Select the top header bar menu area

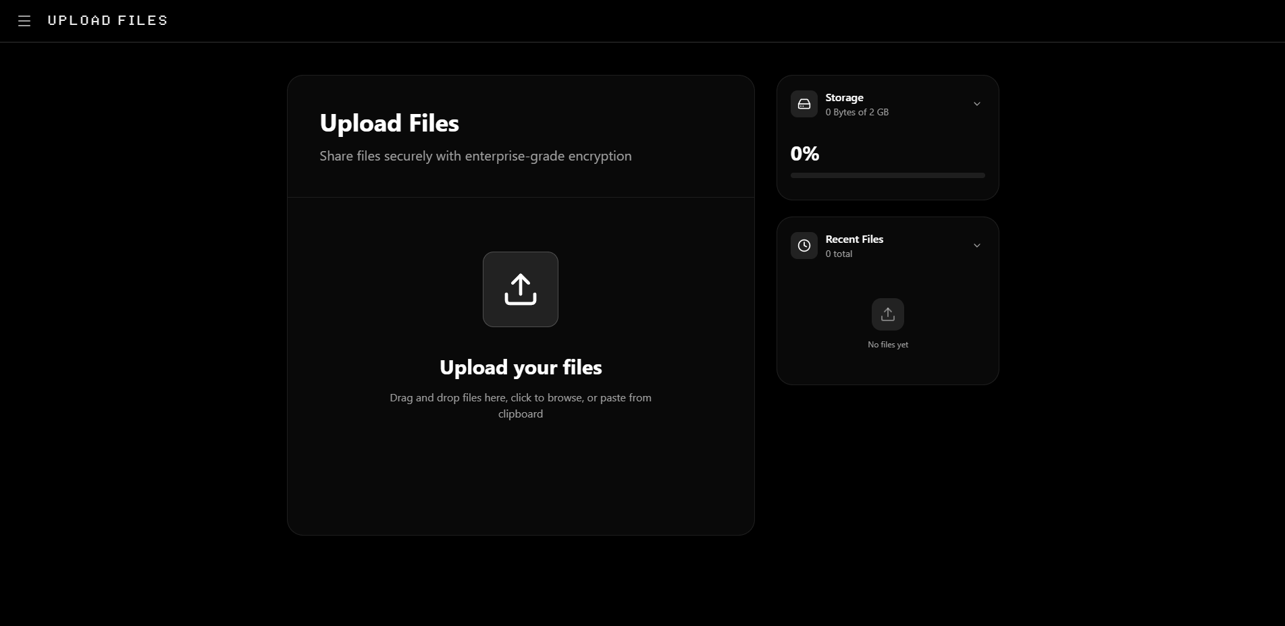click(x=24, y=21)
